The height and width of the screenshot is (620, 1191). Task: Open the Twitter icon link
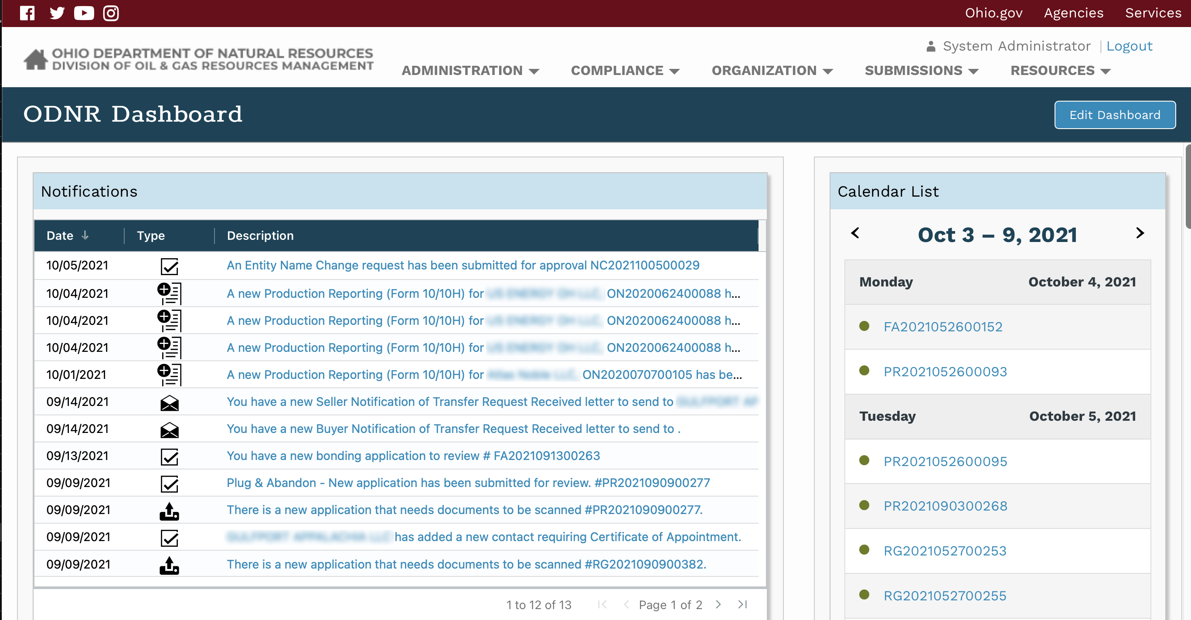(57, 13)
